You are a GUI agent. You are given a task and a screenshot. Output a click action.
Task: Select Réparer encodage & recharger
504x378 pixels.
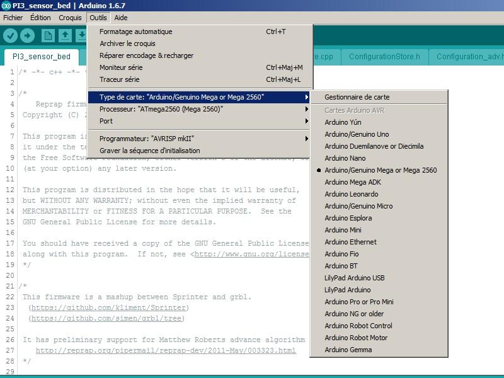[x=200, y=55]
